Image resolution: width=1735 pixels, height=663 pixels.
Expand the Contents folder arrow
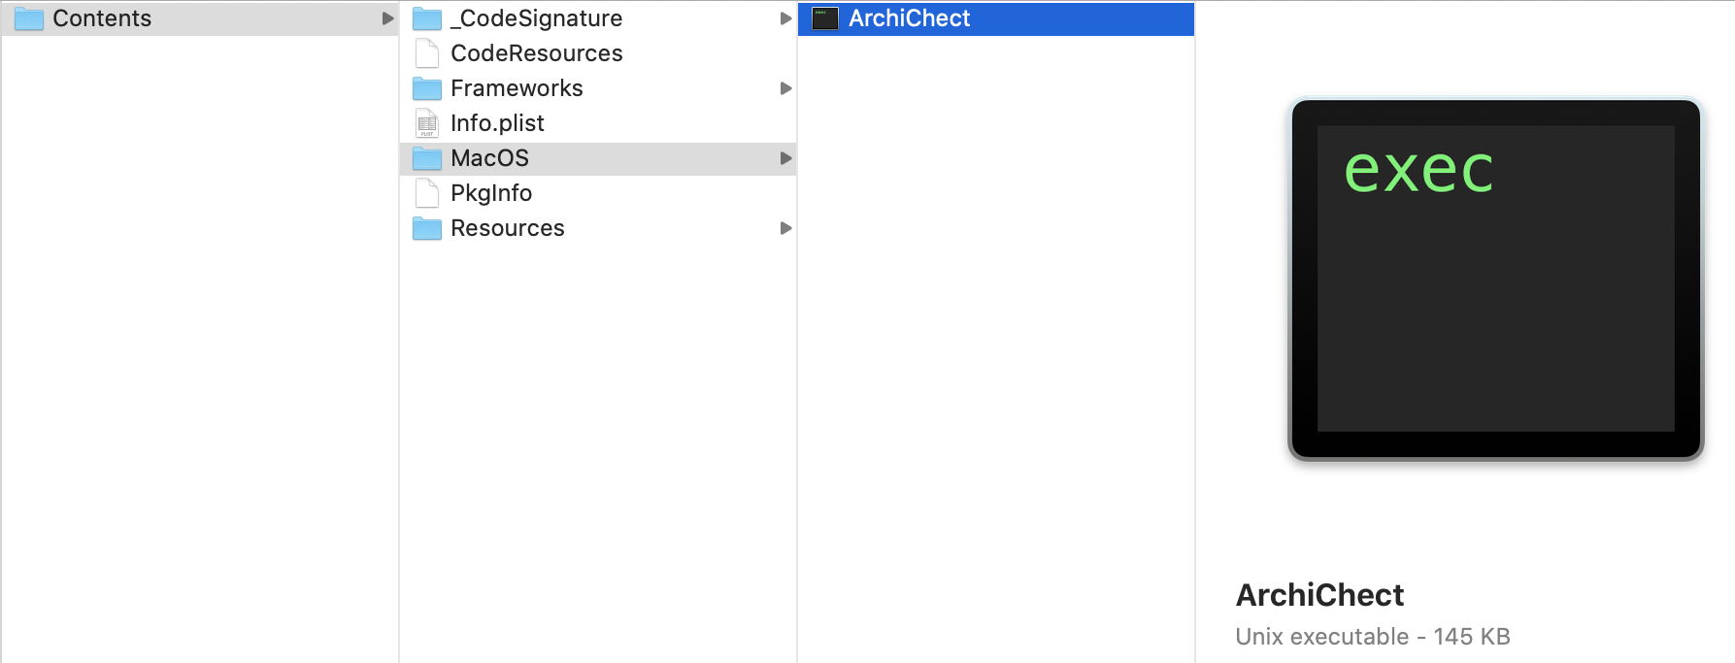coord(387,18)
